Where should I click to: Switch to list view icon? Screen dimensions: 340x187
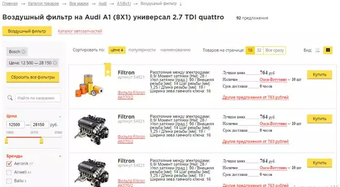[x=318, y=50]
